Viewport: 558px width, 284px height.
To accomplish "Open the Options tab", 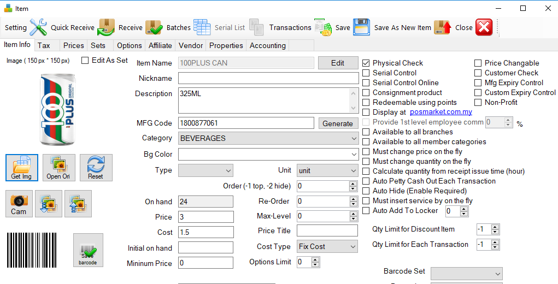I will (x=130, y=45).
